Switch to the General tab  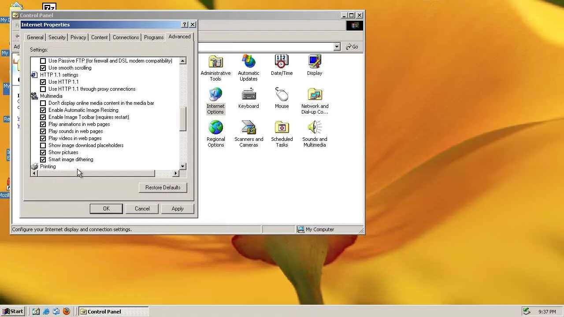coord(35,37)
